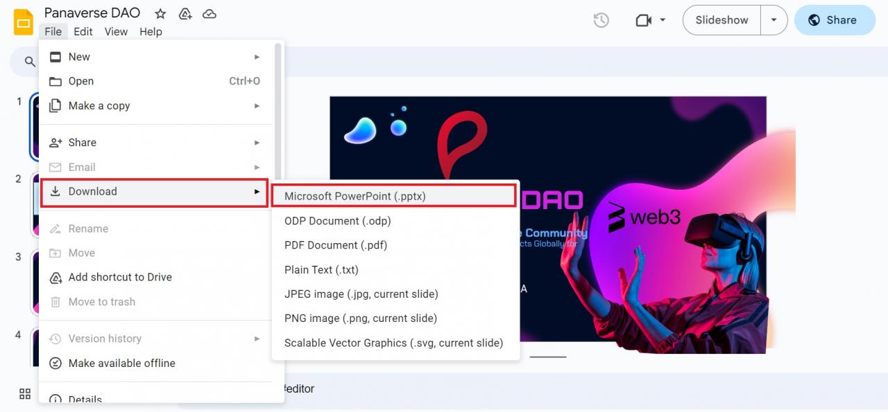888x412 pixels.
Task: Open the Help menu
Action: pos(151,31)
